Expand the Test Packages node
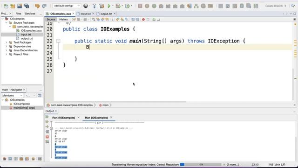The image size is (298, 168). pyautogui.click(x=6, y=42)
